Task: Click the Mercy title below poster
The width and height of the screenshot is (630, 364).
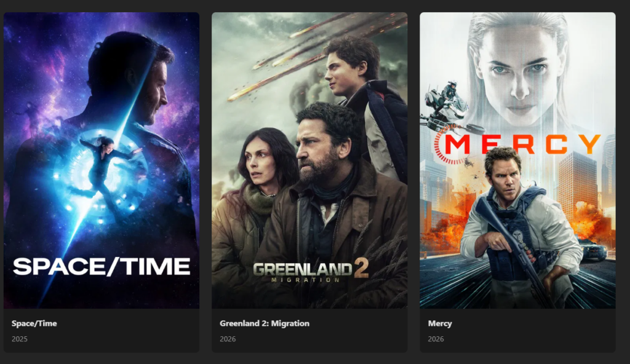Action: (x=440, y=323)
